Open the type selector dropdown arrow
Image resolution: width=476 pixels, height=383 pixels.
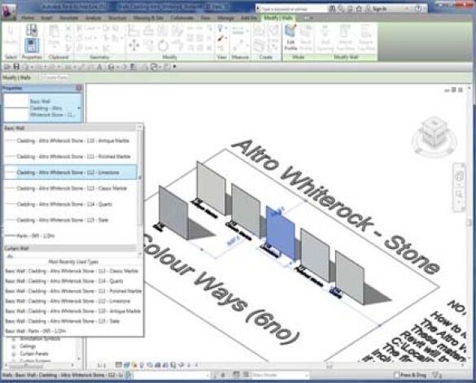pos(79,107)
